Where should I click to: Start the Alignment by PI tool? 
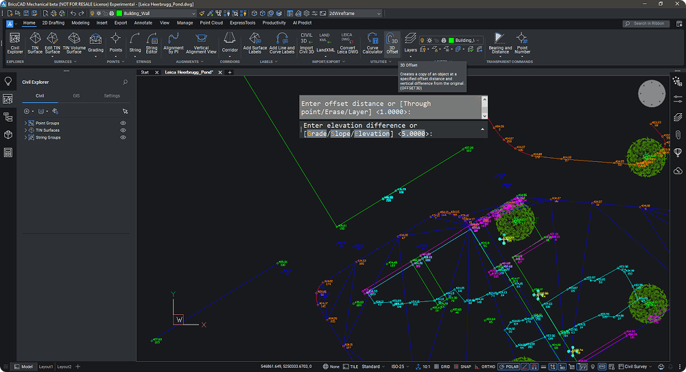point(174,42)
